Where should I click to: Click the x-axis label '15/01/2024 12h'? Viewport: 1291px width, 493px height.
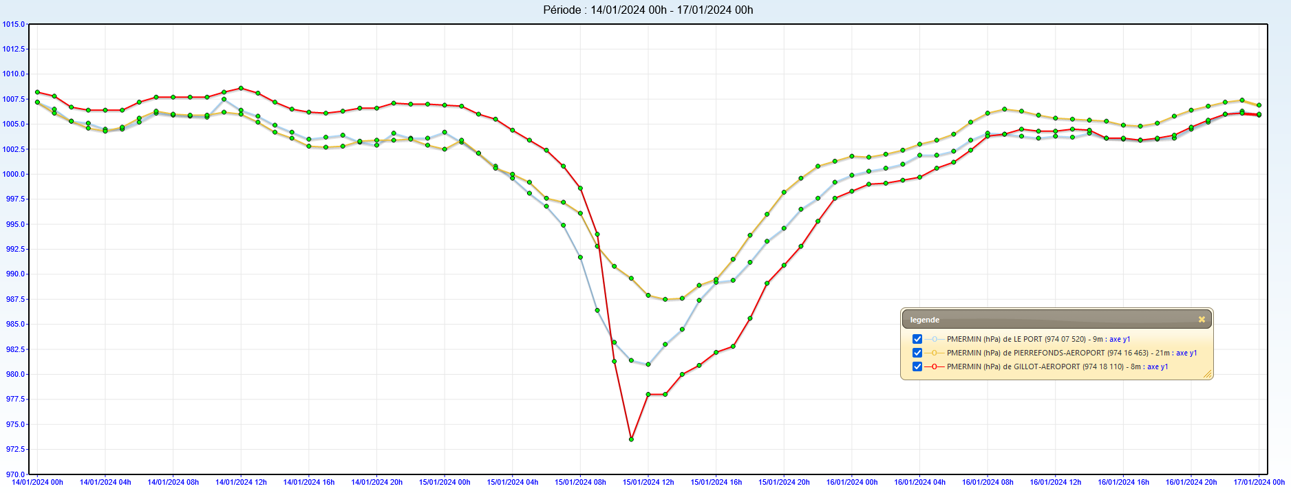(x=648, y=483)
